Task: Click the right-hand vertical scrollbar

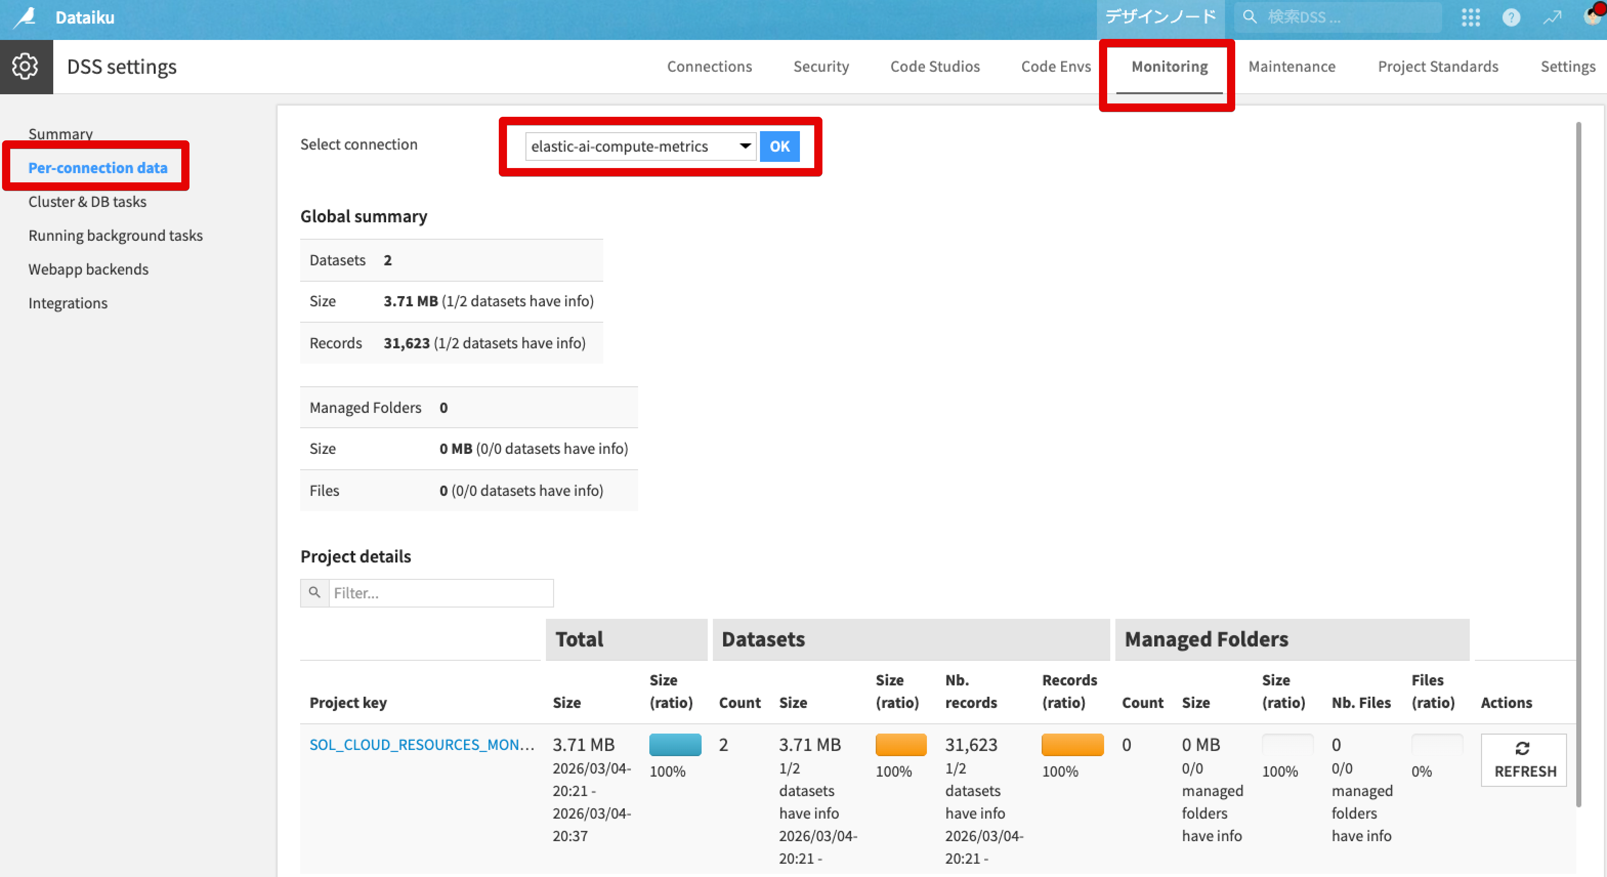Action: point(1578,462)
